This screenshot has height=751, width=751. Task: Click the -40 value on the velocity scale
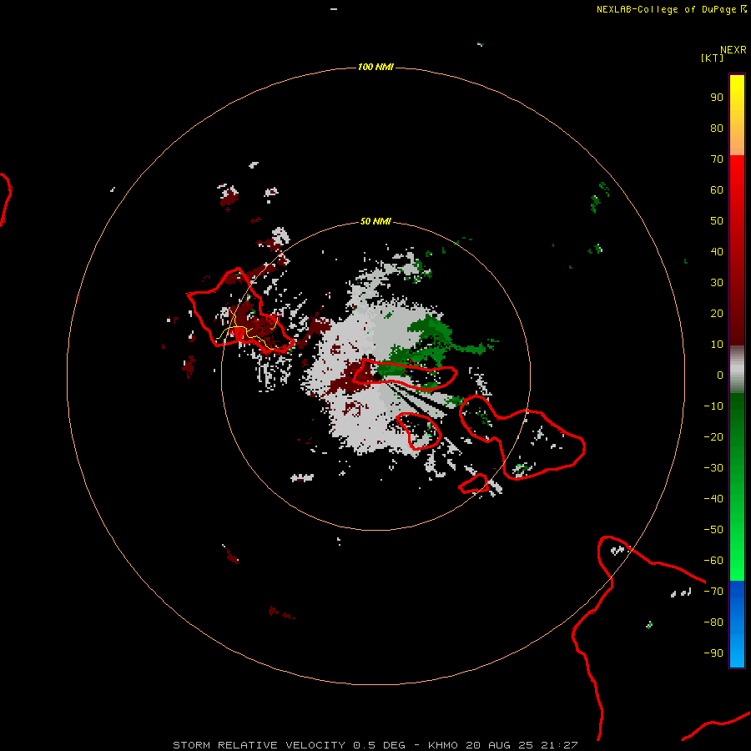click(x=713, y=499)
